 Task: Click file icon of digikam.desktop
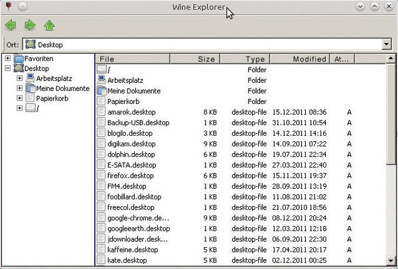click(101, 144)
